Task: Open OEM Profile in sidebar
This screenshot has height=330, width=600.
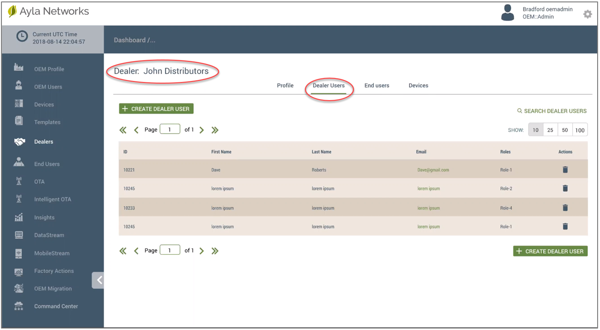Action: click(49, 69)
